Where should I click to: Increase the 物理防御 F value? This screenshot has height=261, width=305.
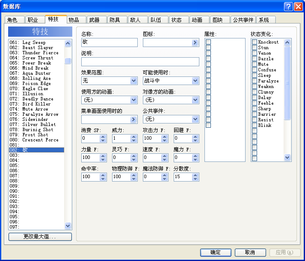(x=133, y=175)
